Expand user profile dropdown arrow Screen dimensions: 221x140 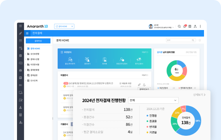[173, 28]
